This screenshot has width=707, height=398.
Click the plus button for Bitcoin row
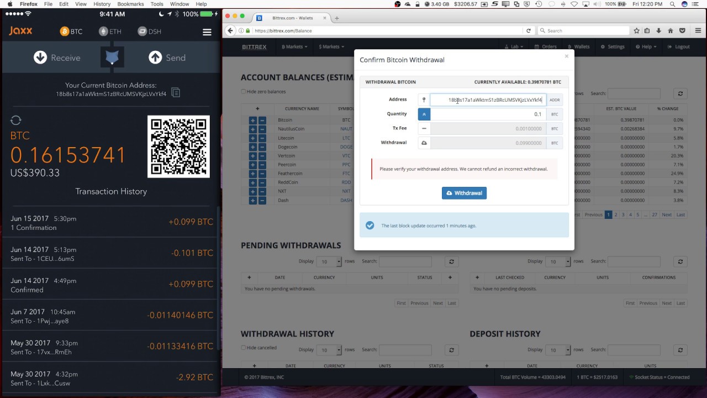click(253, 120)
